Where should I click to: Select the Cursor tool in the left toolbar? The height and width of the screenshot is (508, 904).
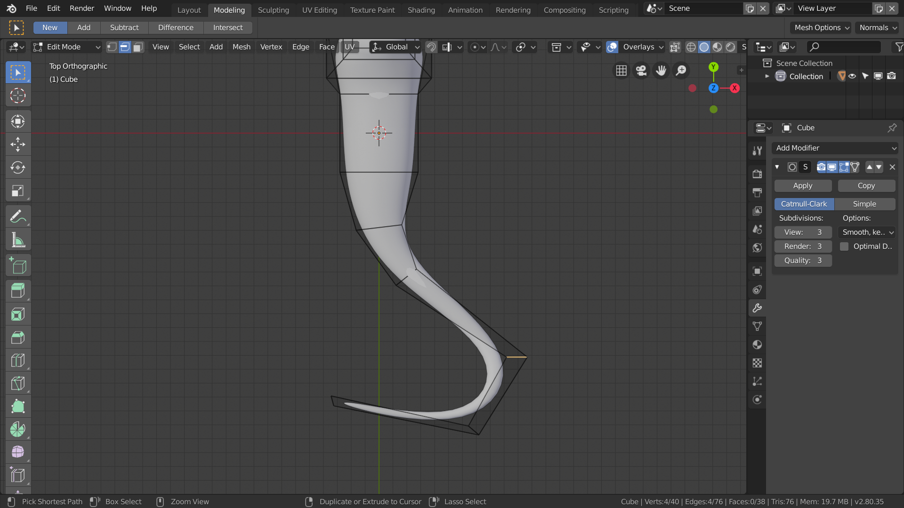tap(18, 95)
